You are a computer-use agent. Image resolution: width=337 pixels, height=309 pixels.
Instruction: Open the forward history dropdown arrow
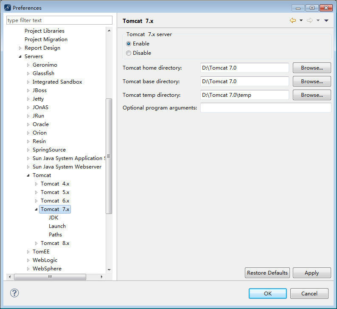click(x=318, y=20)
